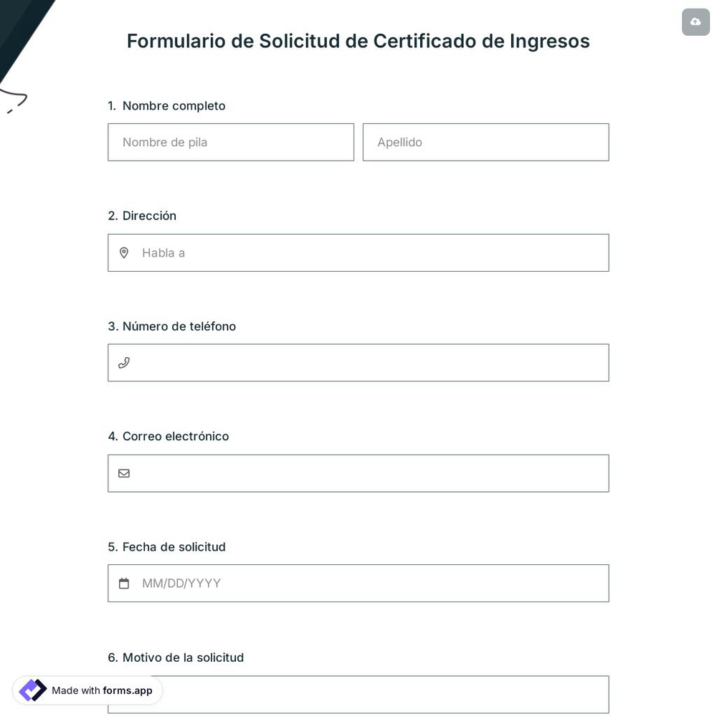717x717 pixels.
Task: Click the cloud upload icon at top right
Action: pos(695,22)
